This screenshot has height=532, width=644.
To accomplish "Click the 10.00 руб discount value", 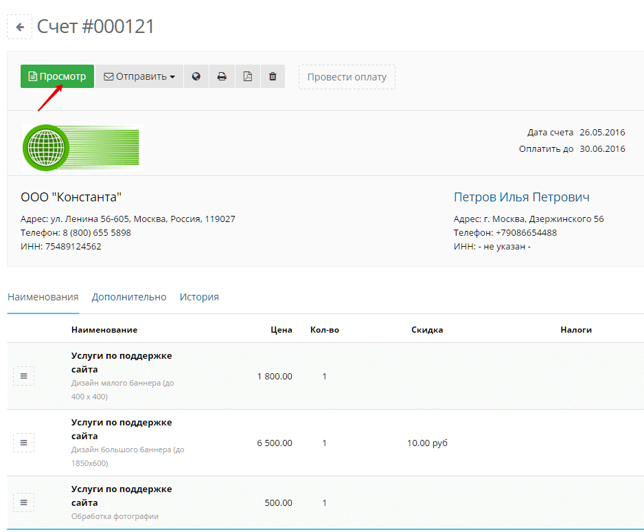I will 427,443.
